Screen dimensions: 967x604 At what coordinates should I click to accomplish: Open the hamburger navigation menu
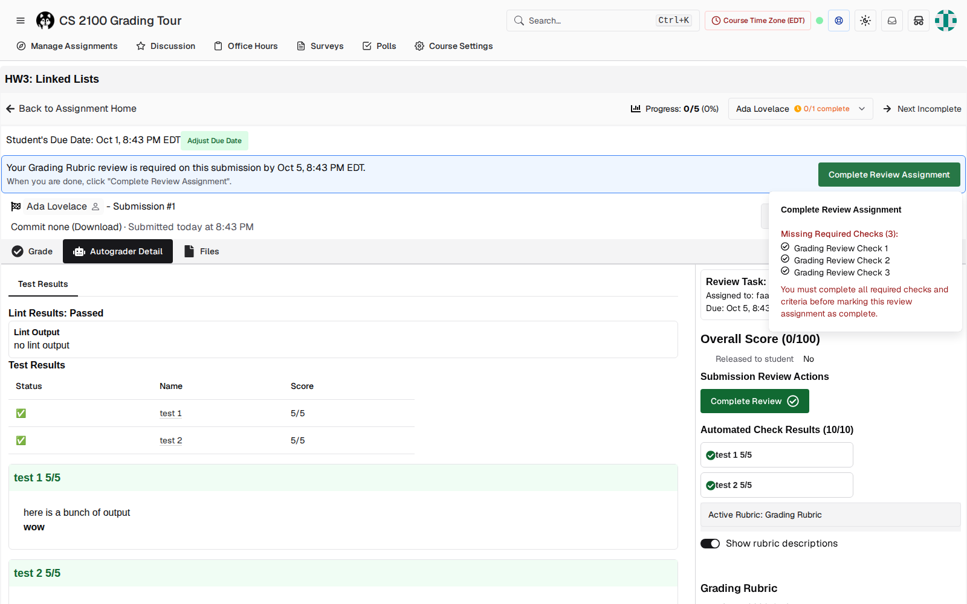pyautogui.click(x=21, y=21)
